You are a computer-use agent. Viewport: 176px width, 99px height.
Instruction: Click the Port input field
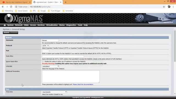click(45, 51)
